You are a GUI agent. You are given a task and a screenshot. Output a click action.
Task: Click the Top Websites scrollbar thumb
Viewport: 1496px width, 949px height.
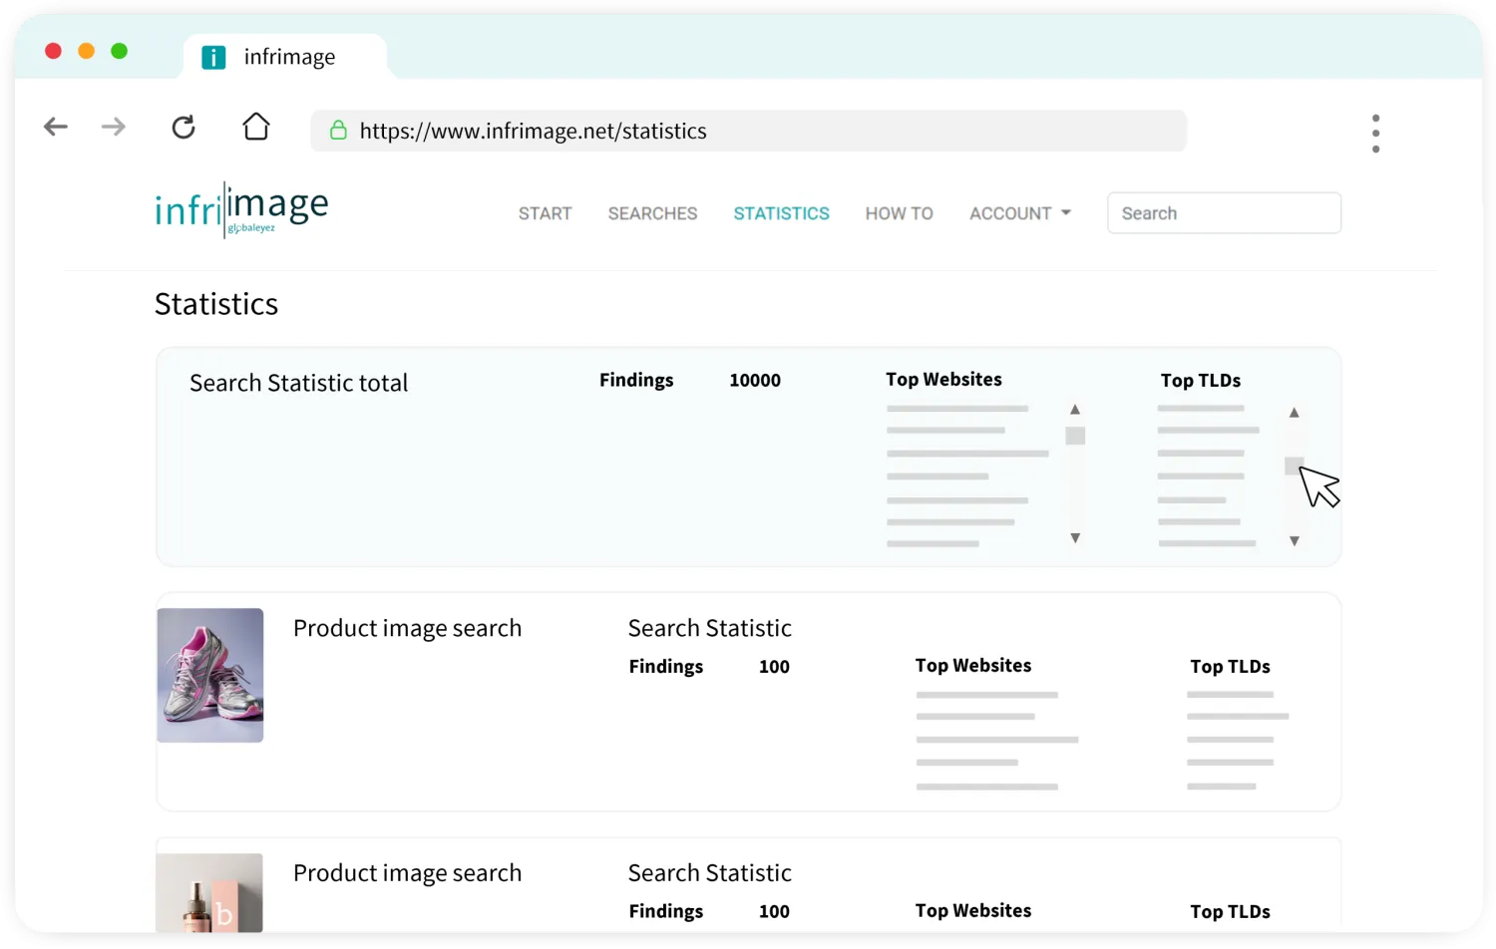pyautogui.click(x=1075, y=436)
